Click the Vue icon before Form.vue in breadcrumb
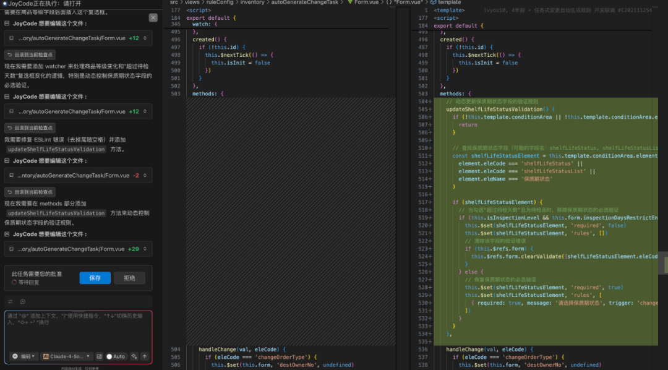Viewport: 668px width, 370px height. 350,2
